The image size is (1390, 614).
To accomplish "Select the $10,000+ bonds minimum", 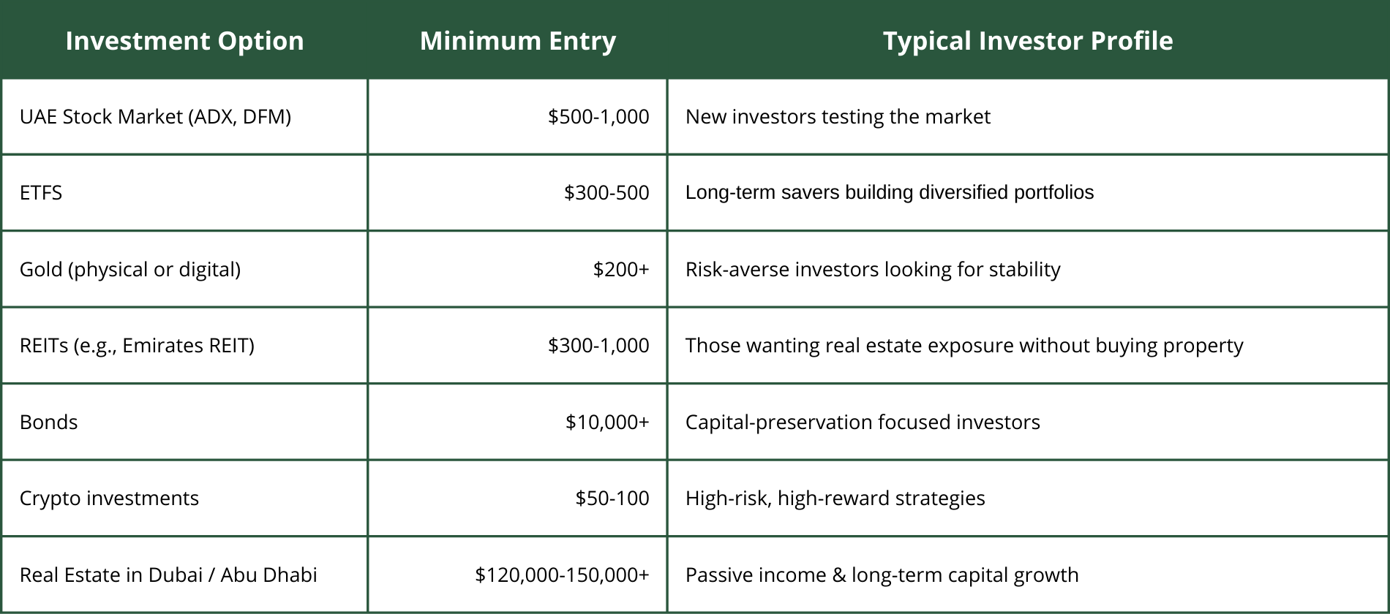I will coord(607,422).
